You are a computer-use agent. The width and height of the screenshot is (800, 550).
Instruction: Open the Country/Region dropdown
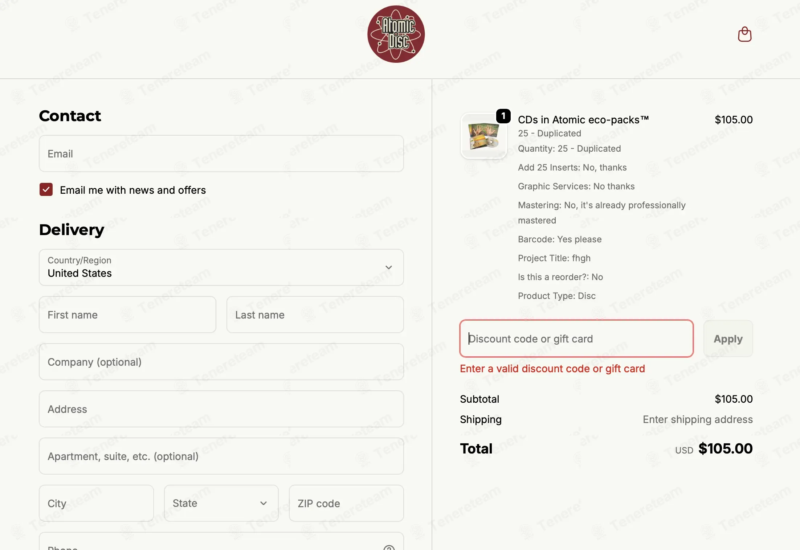[221, 267]
